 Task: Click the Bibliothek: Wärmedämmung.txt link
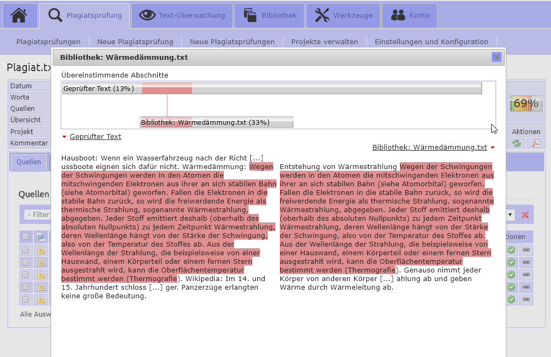[429, 148]
